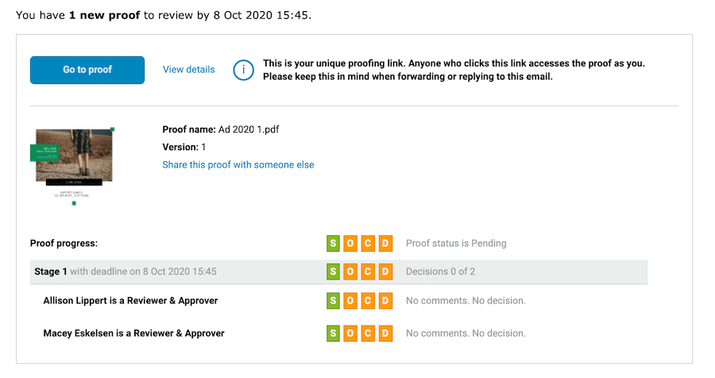This screenshot has height=378, width=715.
Task: Click orange D icon for Macey Eskelsen
Action: [x=385, y=334]
